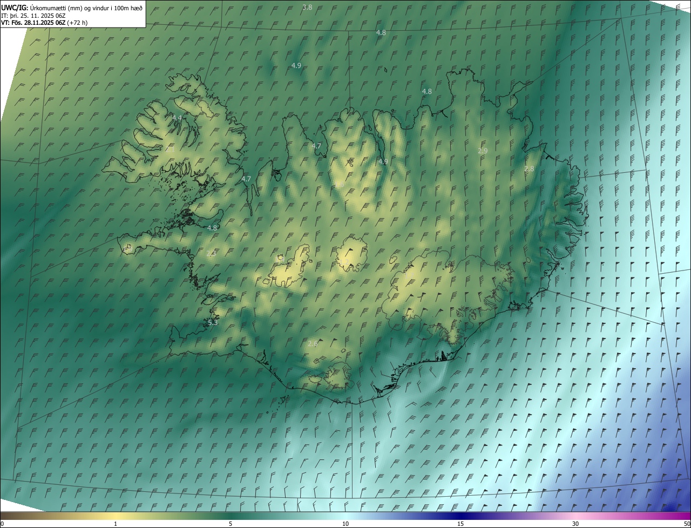
Task: Click the '10' tick on the colour scale
Action: click(x=345, y=524)
